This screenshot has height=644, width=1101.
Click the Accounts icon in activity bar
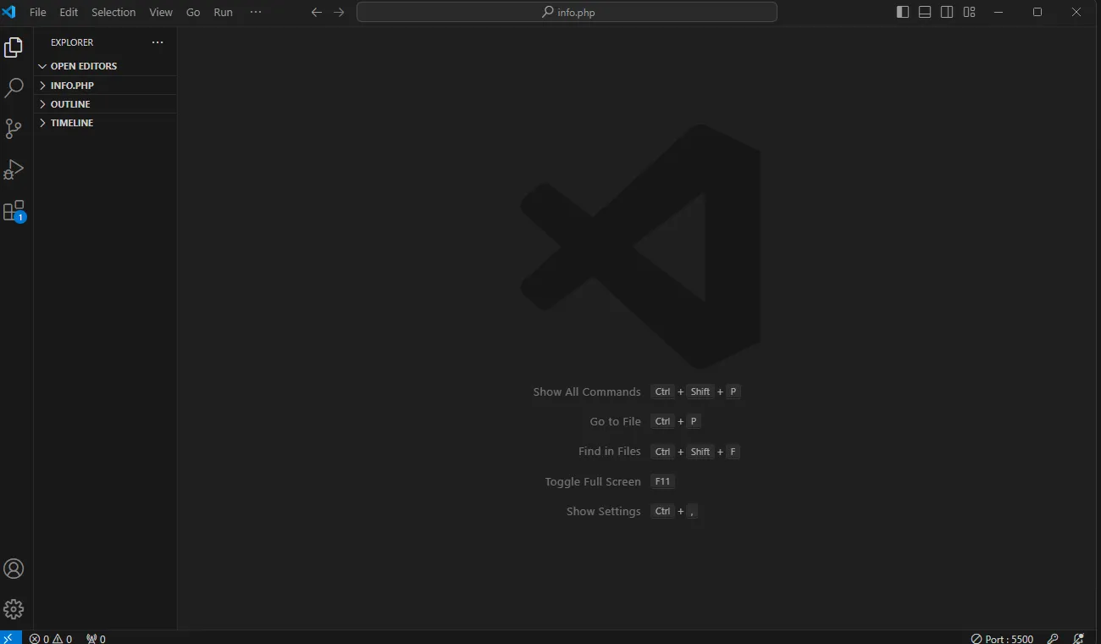[14, 569]
